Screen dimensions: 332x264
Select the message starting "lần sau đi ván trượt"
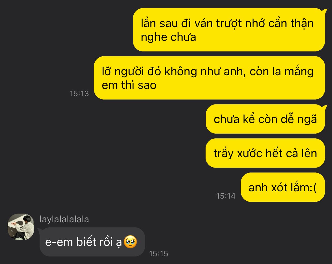(229, 30)
